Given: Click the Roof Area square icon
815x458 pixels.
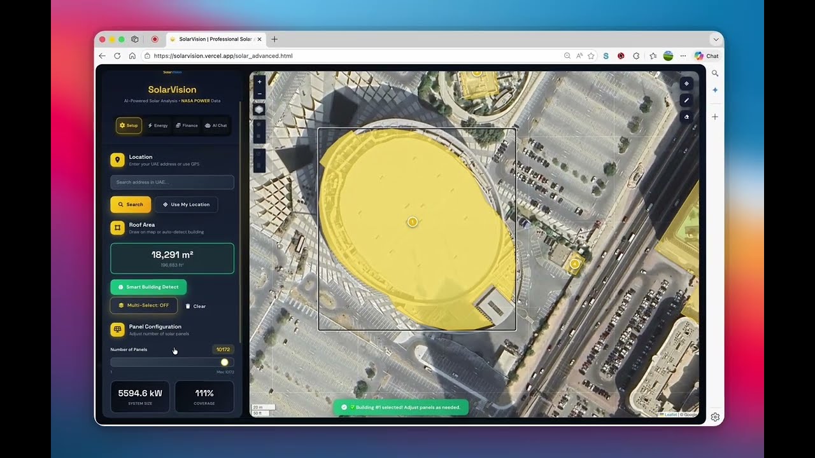Looking at the screenshot, I should pos(117,228).
